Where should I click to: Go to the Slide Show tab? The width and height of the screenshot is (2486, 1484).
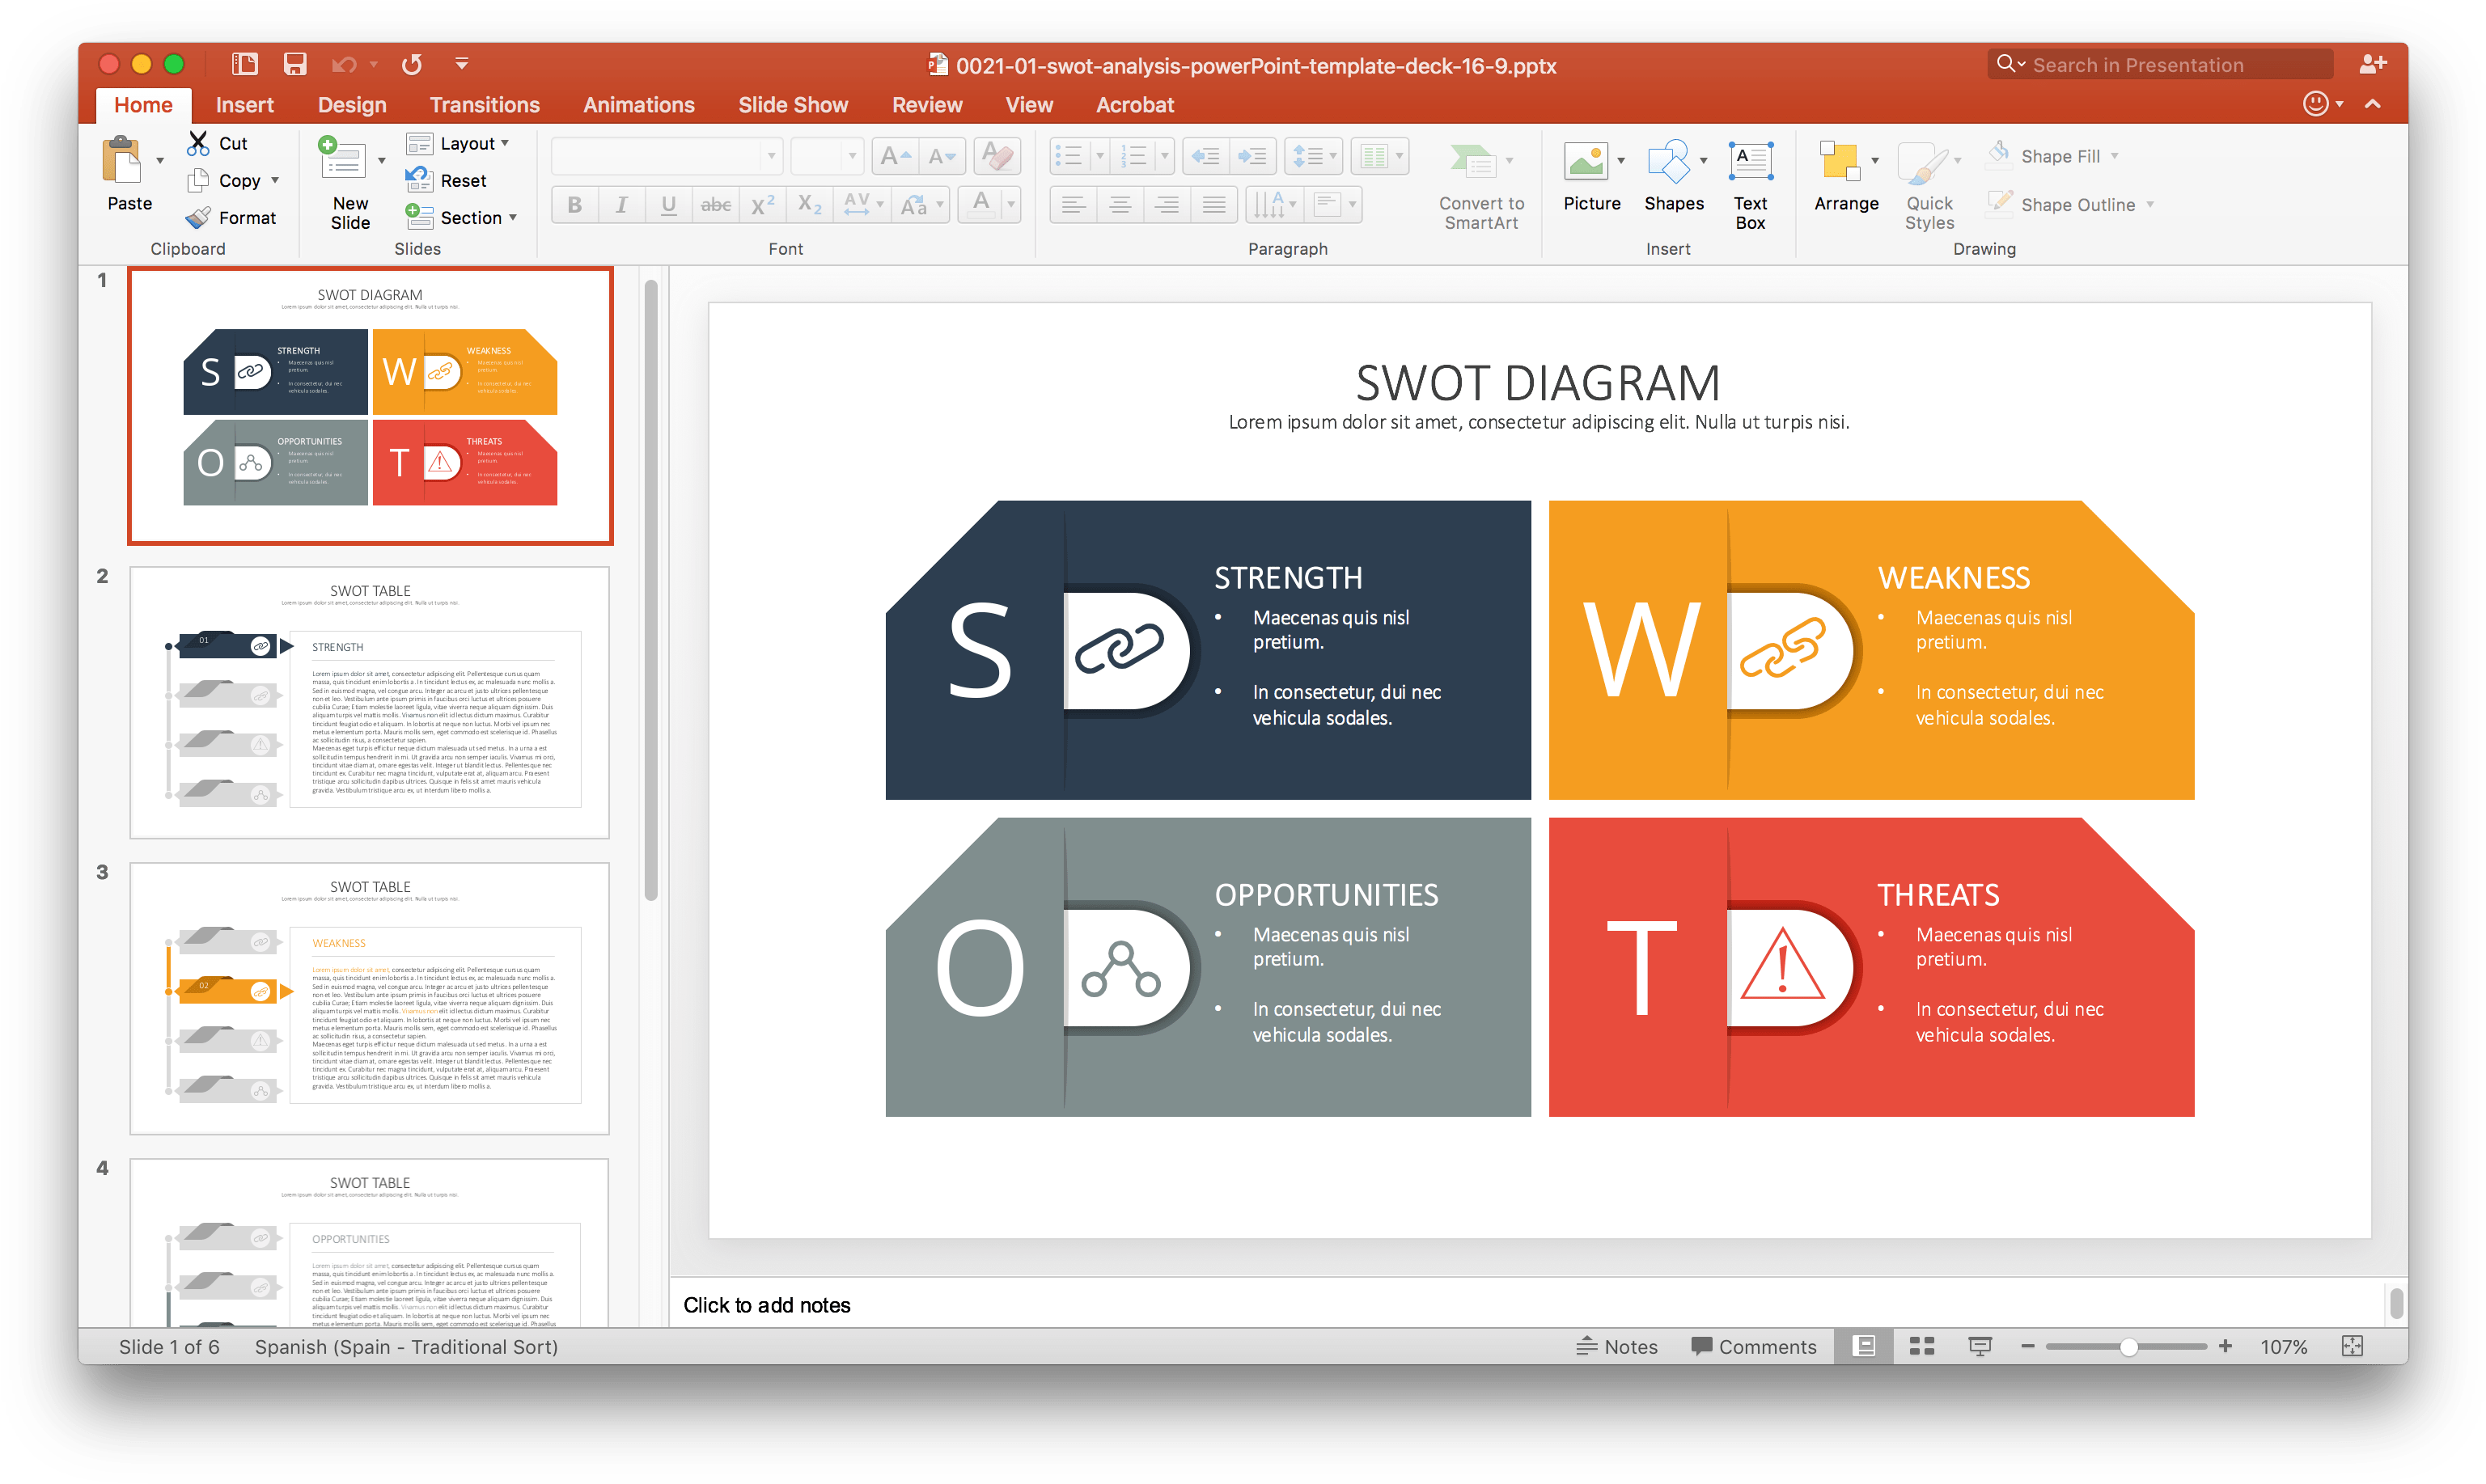pyautogui.click(x=792, y=105)
